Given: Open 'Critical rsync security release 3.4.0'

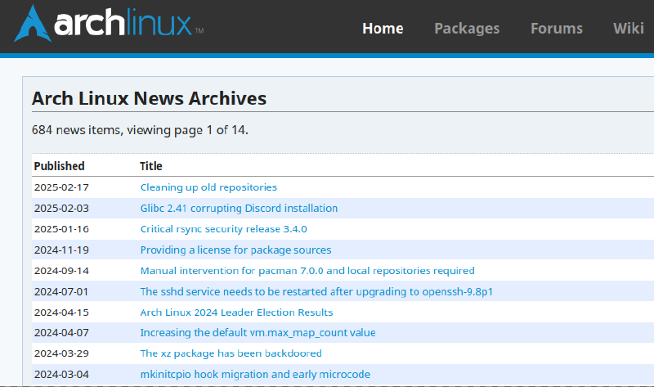Looking at the screenshot, I should click(x=223, y=229).
